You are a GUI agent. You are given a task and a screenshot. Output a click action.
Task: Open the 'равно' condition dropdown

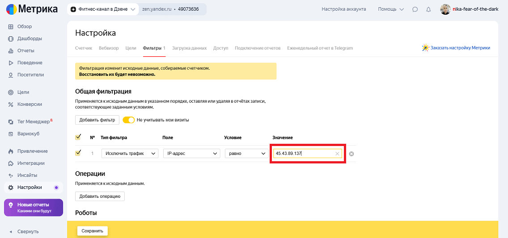pos(246,154)
